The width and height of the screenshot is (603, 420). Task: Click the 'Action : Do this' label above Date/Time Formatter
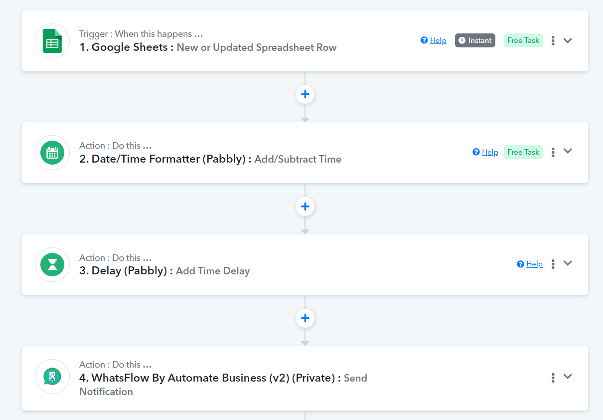115,146
